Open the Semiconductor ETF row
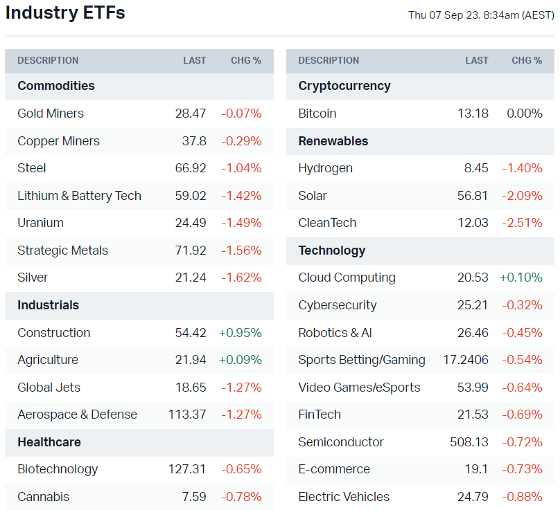The height and width of the screenshot is (510, 560). pos(340,442)
